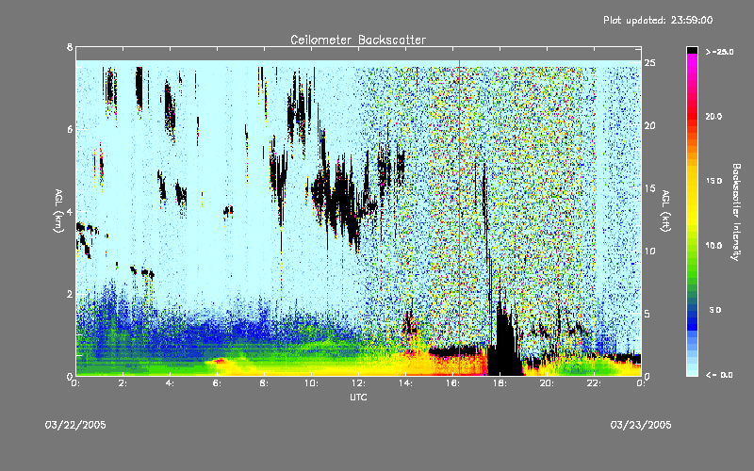Click the colorbar label '>=25.0'
Viewport: 754px width, 471px height.
click(719, 52)
